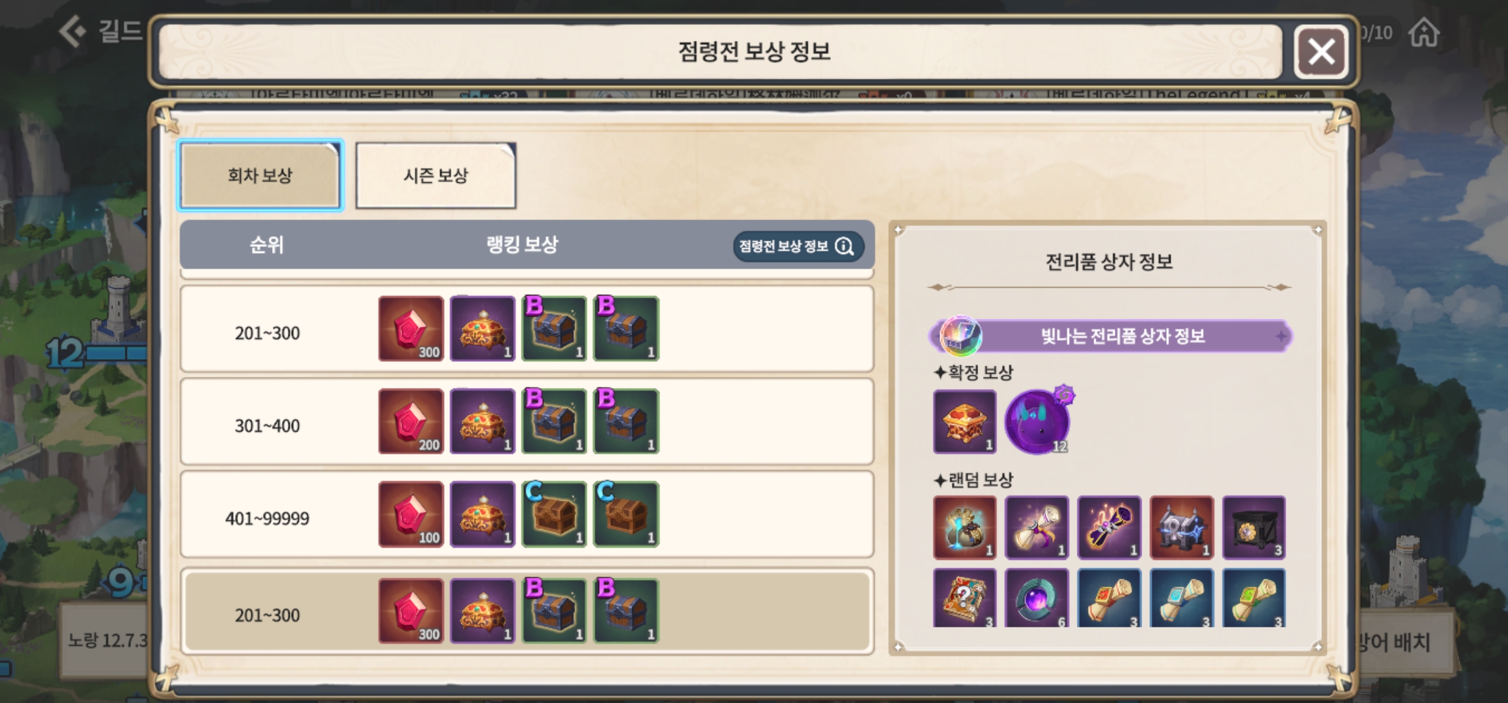Image resolution: width=1508 pixels, height=703 pixels.
Task: Tap the golden treasure box in the first 201~300 row
Action: (482, 329)
